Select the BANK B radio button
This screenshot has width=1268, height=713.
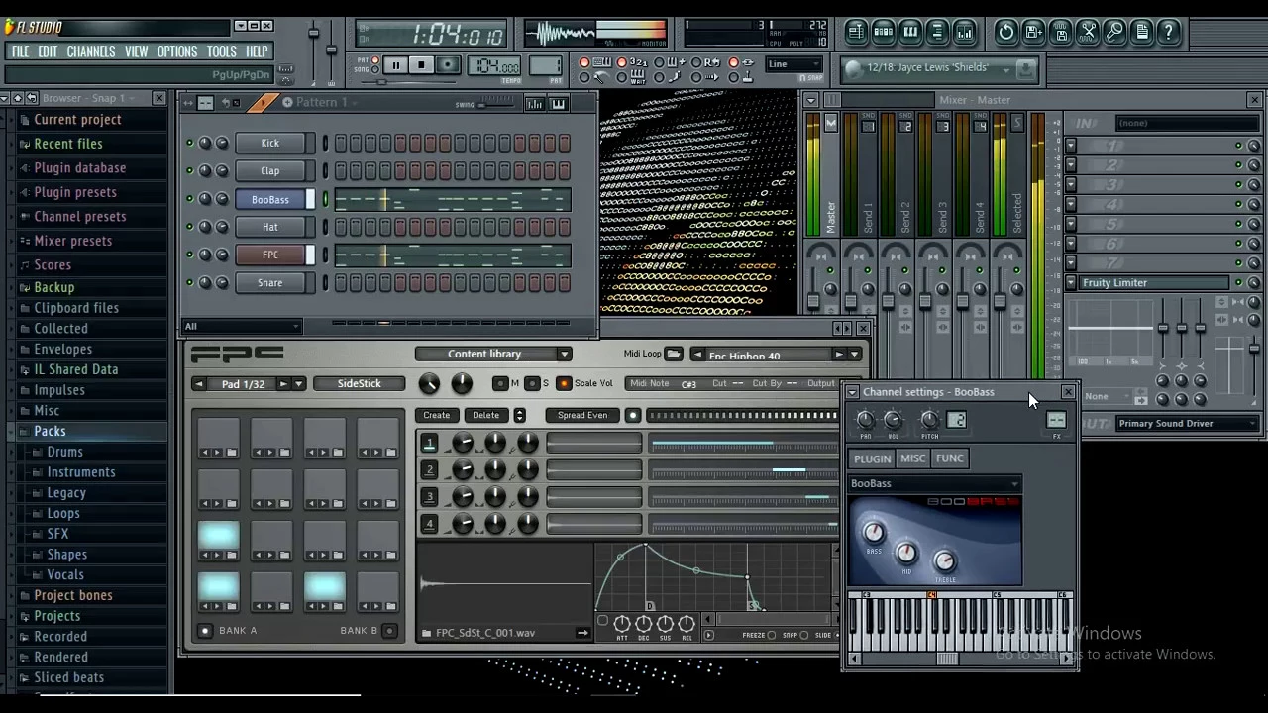pos(389,631)
